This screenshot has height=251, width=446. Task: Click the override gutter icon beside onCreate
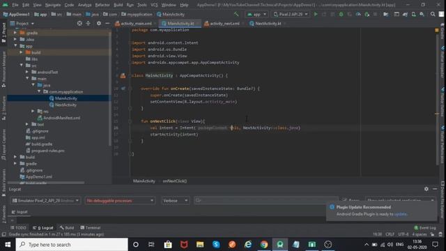123,89
